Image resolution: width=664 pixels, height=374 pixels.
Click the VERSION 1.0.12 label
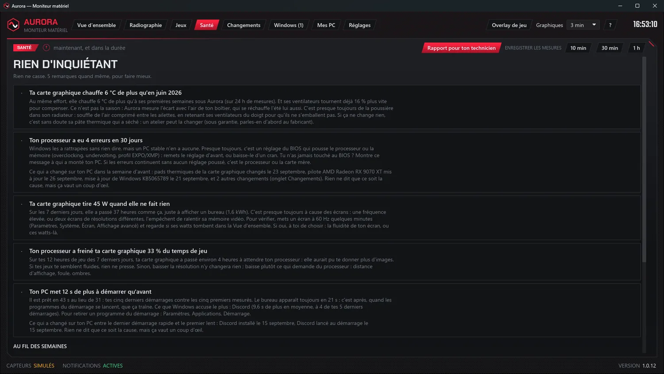(637, 366)
